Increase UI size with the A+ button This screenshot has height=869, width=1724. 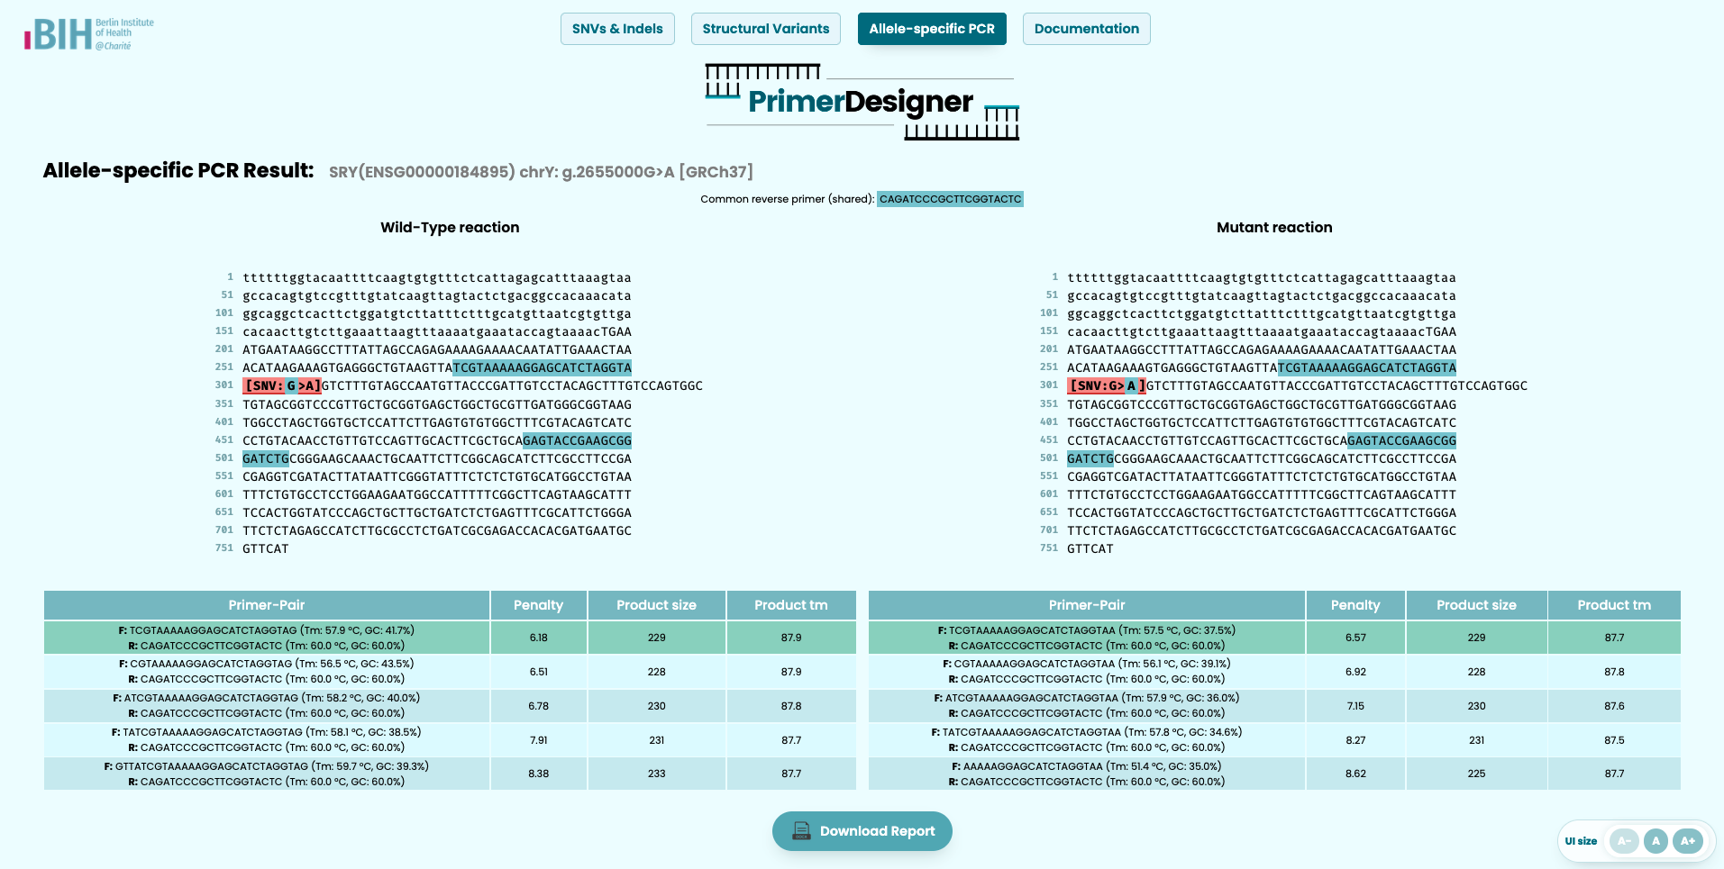pyautogui.click(x=1688, y=841)
